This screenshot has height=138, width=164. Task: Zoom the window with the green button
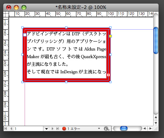click(x=24, y=8)
